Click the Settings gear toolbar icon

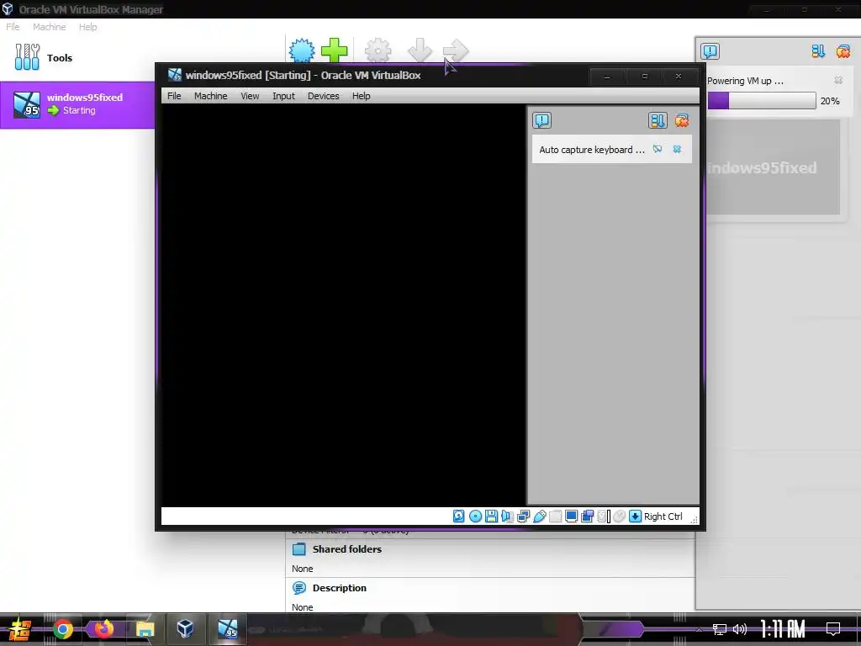(x=378, y=50)
